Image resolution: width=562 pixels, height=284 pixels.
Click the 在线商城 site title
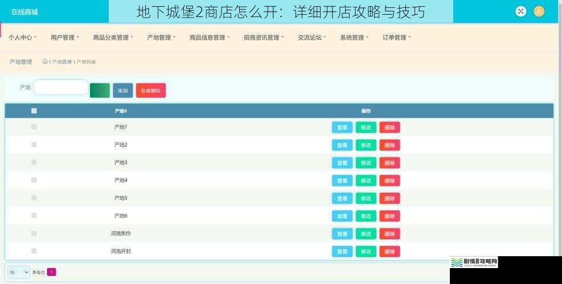(x=24, y=12)
